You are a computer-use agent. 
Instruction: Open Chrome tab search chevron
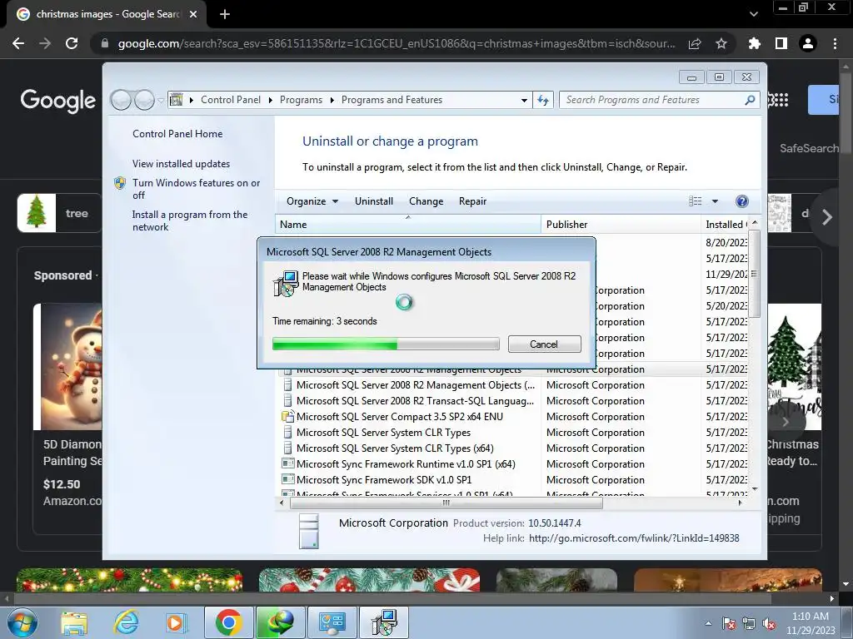pos(753,14)
